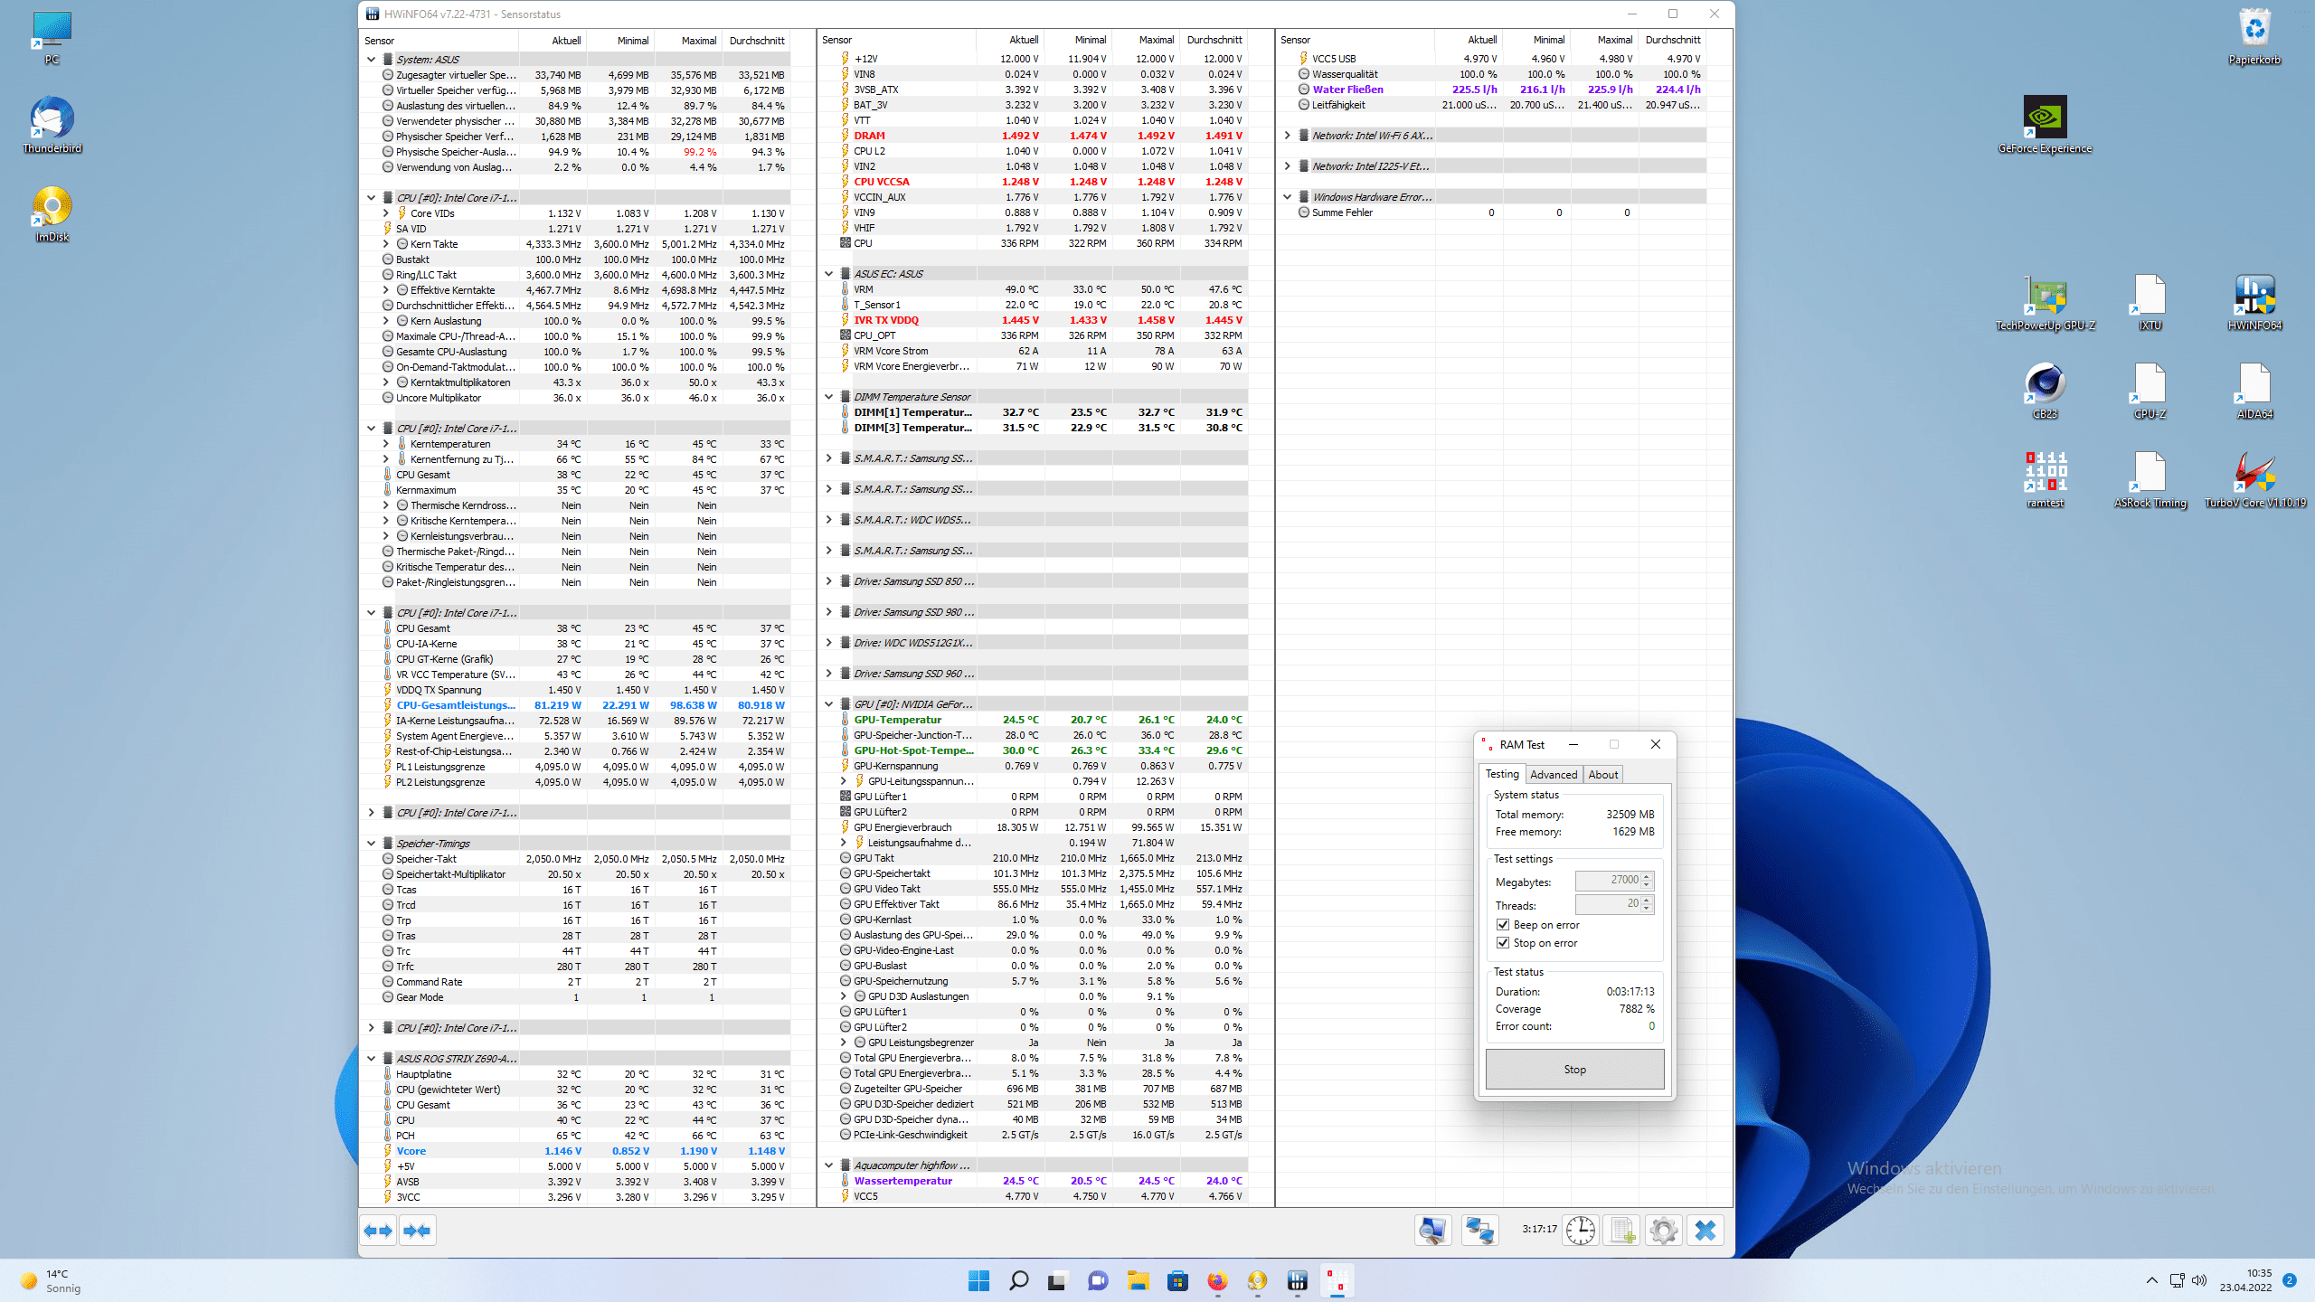Click the Windows Start button on taskbar

click(978, 1280)
